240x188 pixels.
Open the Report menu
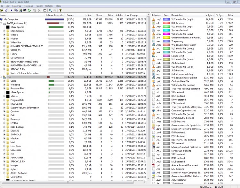39,6
